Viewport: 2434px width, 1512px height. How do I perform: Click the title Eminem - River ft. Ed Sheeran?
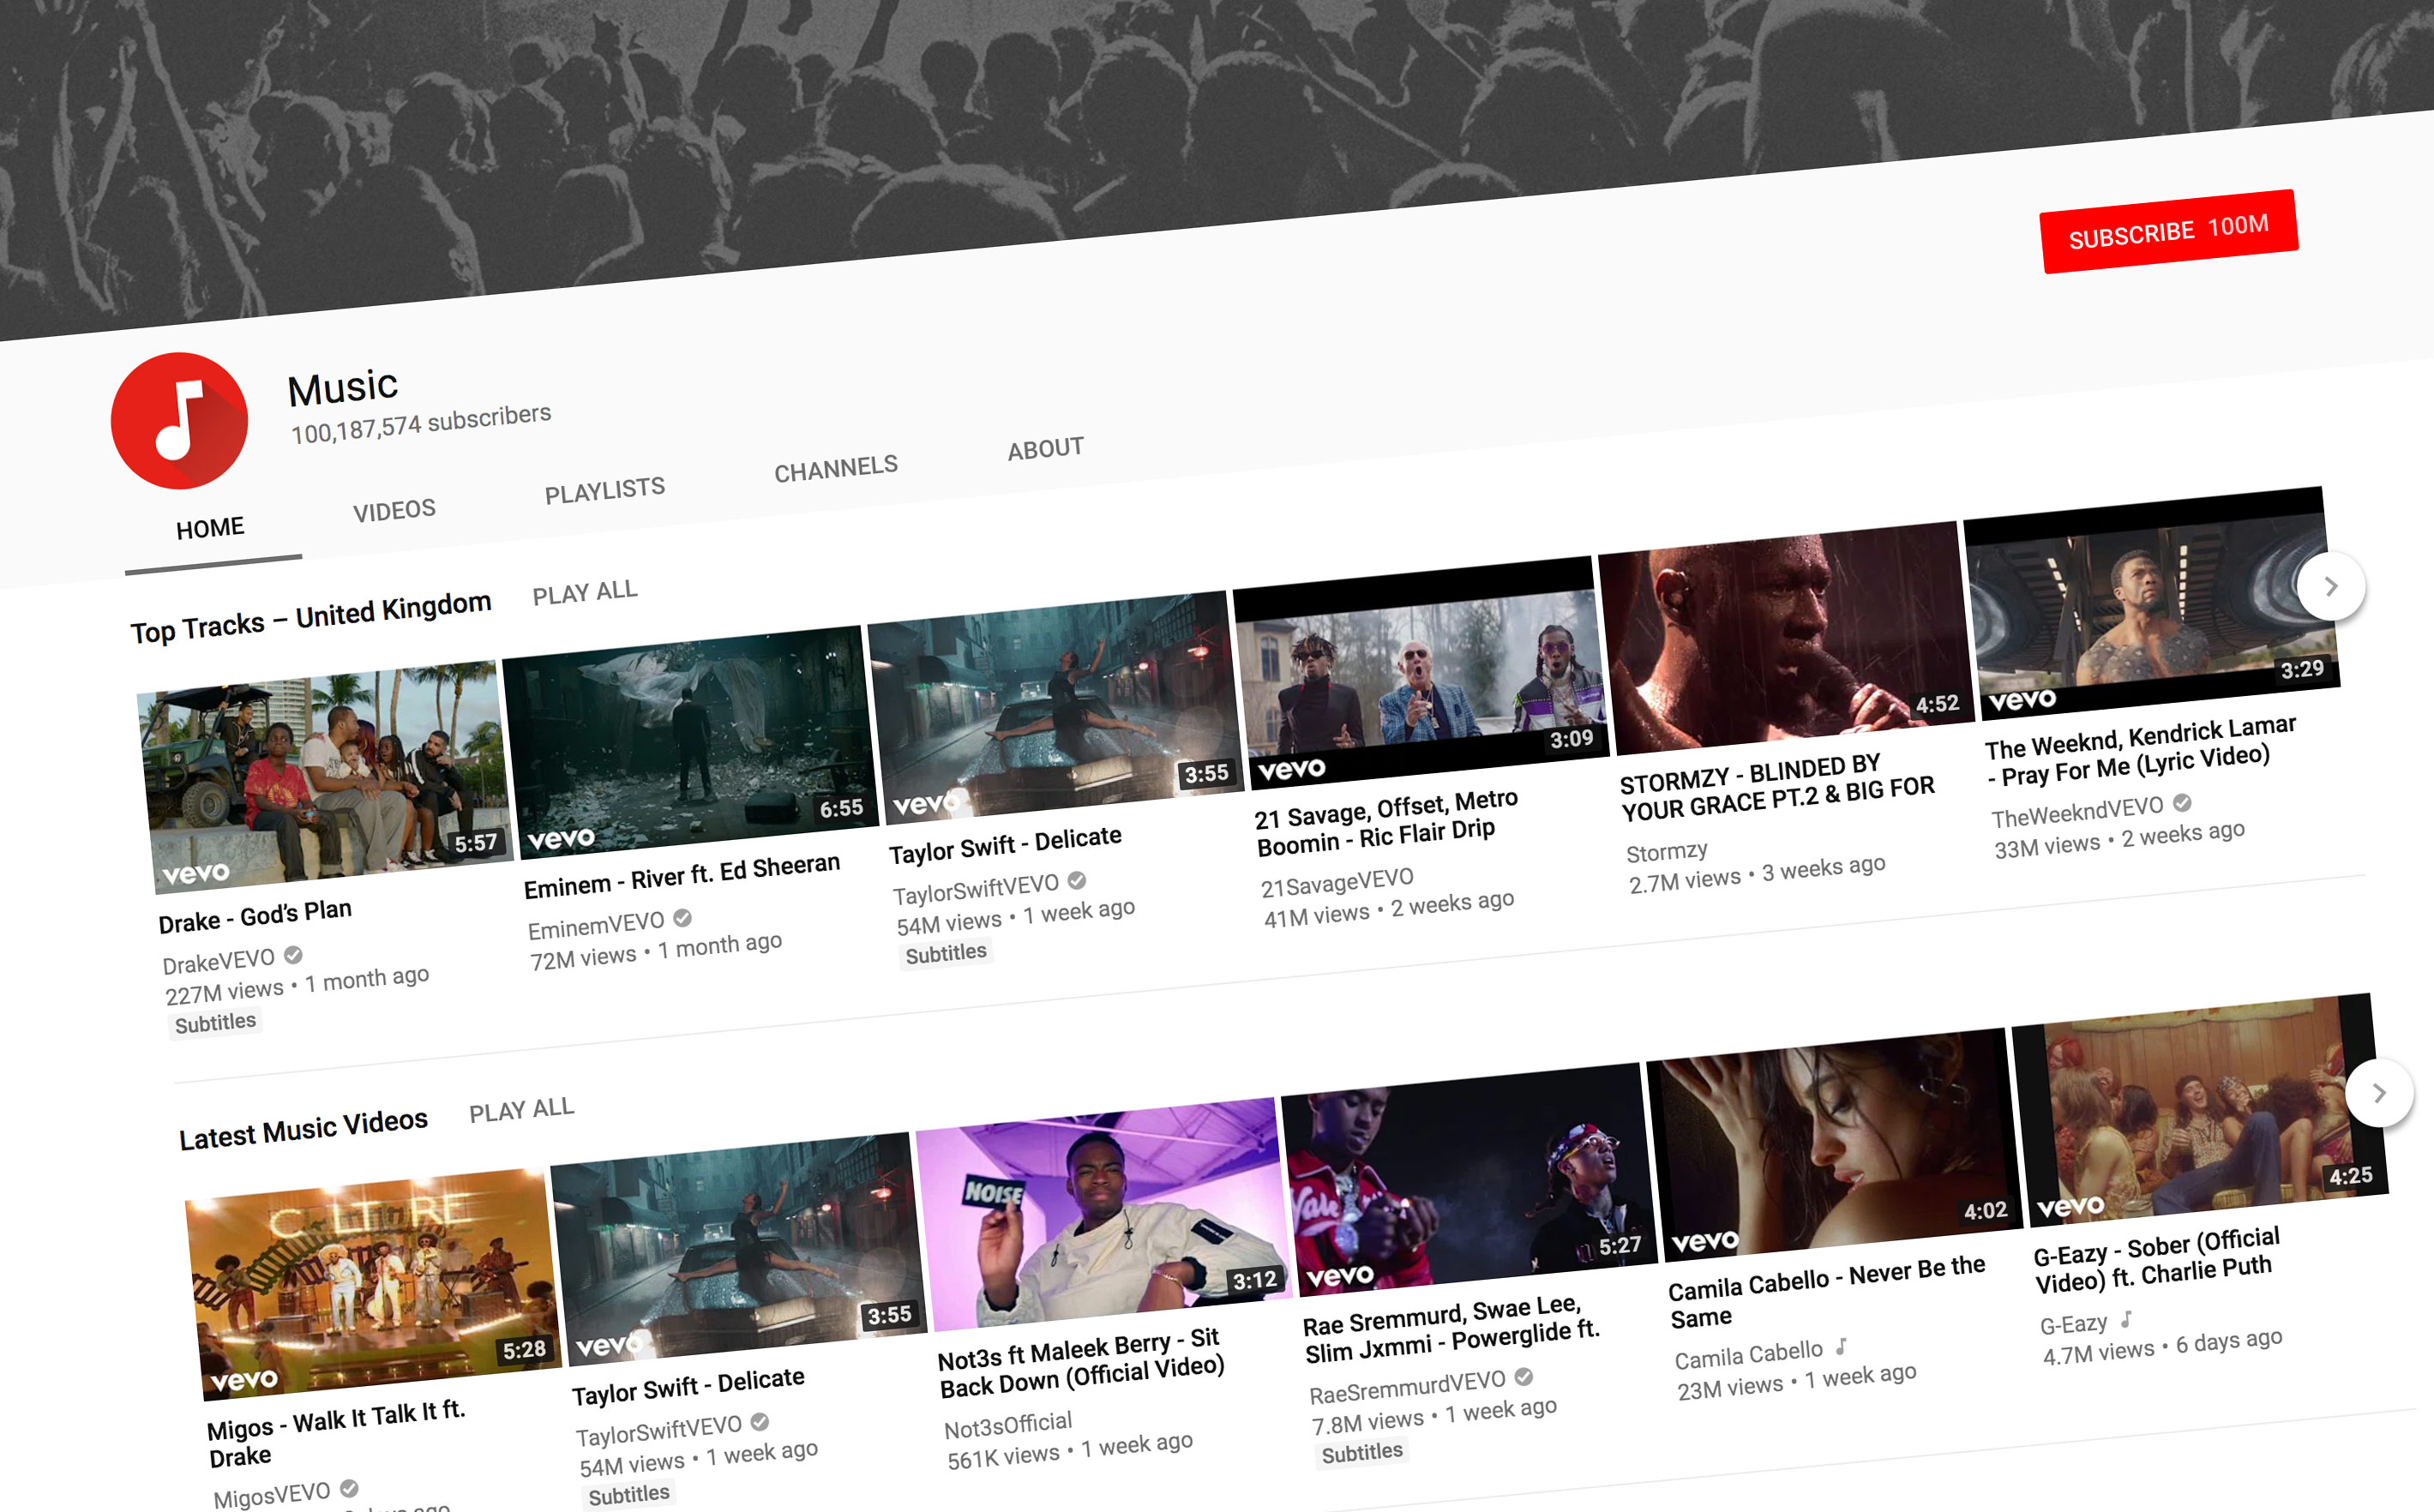682,876
